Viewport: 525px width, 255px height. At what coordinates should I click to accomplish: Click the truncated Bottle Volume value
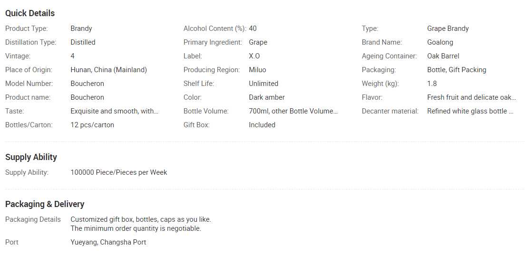(293, 111)
